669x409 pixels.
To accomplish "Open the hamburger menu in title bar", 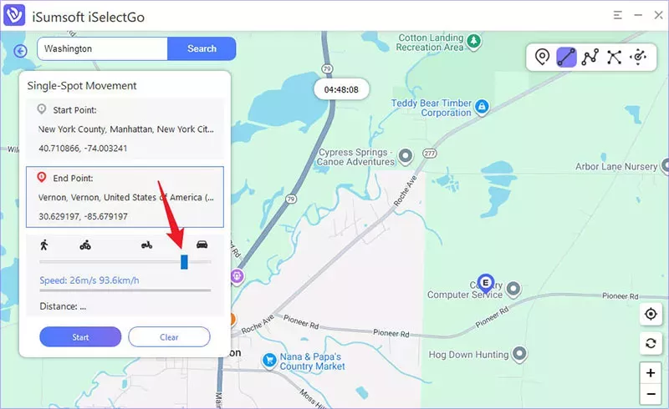I will (x=617, y=15).
